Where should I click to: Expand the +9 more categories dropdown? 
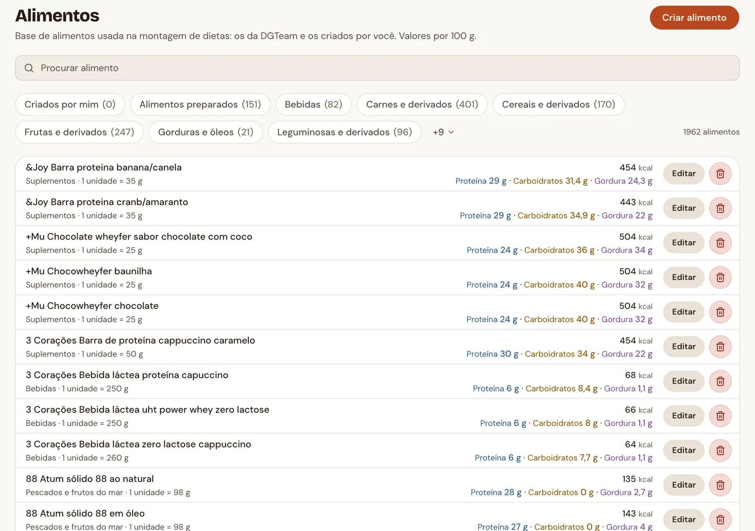(443, 132)
